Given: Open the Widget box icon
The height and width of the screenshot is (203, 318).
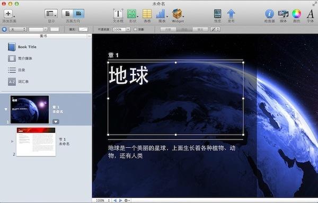Looking at the screenshot, I should coord(177,14).
